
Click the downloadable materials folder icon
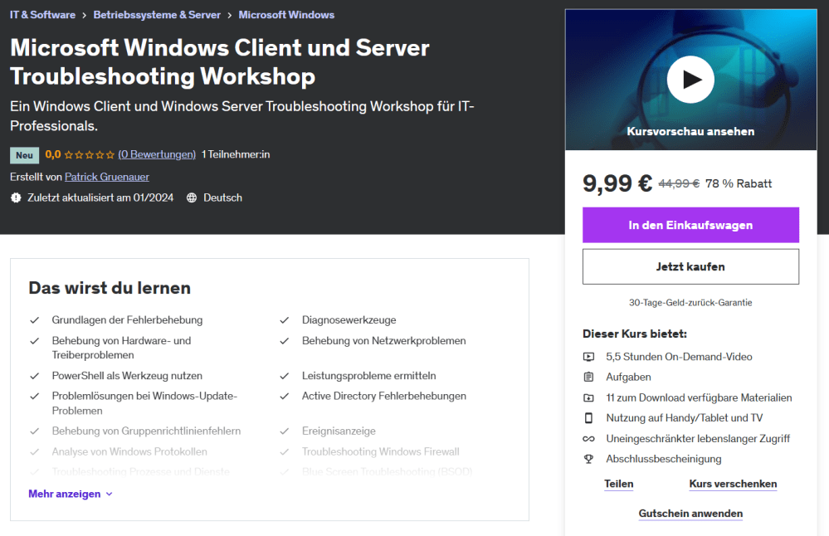[x=588, y=397]
